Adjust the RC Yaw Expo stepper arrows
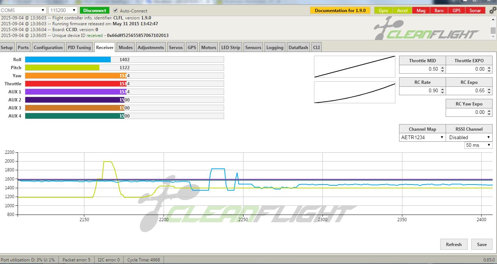This screenshot has width=497, height=264. click(x=489, y=112)
